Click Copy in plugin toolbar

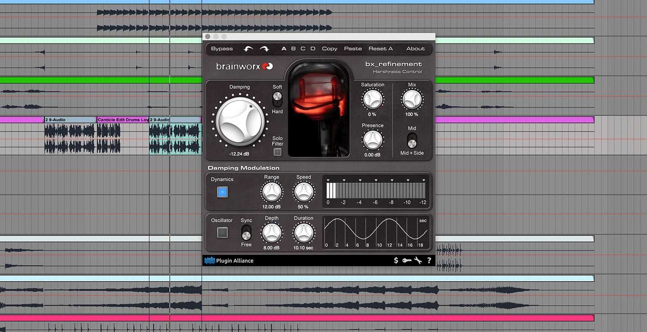pyautogui.click(x=330, y=49)
